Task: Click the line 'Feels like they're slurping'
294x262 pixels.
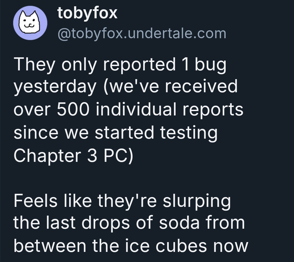Action: point(122,201)
